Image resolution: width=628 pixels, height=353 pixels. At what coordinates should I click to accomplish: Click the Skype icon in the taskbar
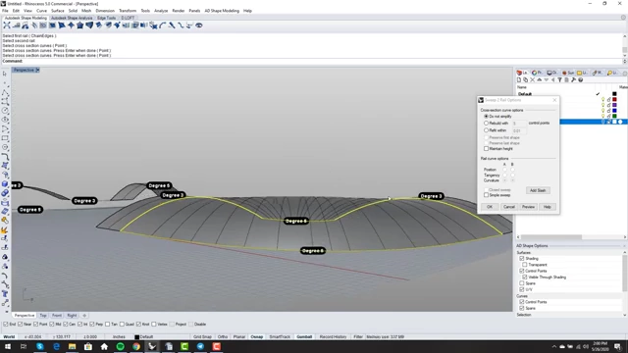(x=39, y=346)
